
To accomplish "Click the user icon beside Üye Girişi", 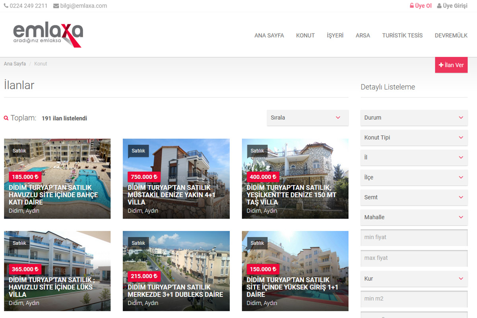I will 439,6.
